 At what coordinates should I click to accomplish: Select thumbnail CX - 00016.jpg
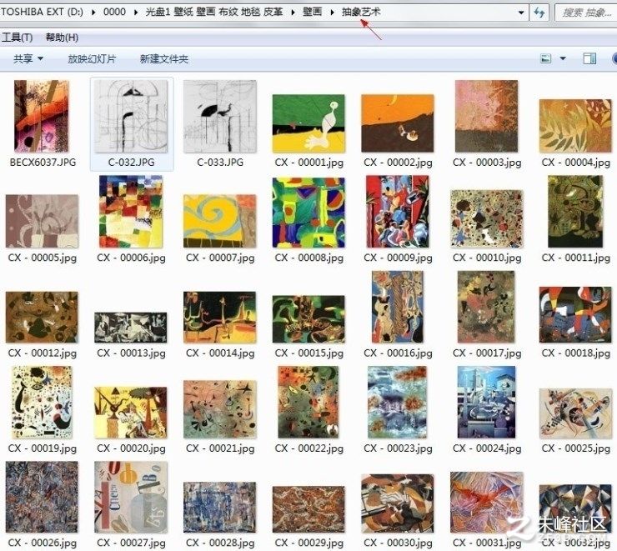click(398, 307)
